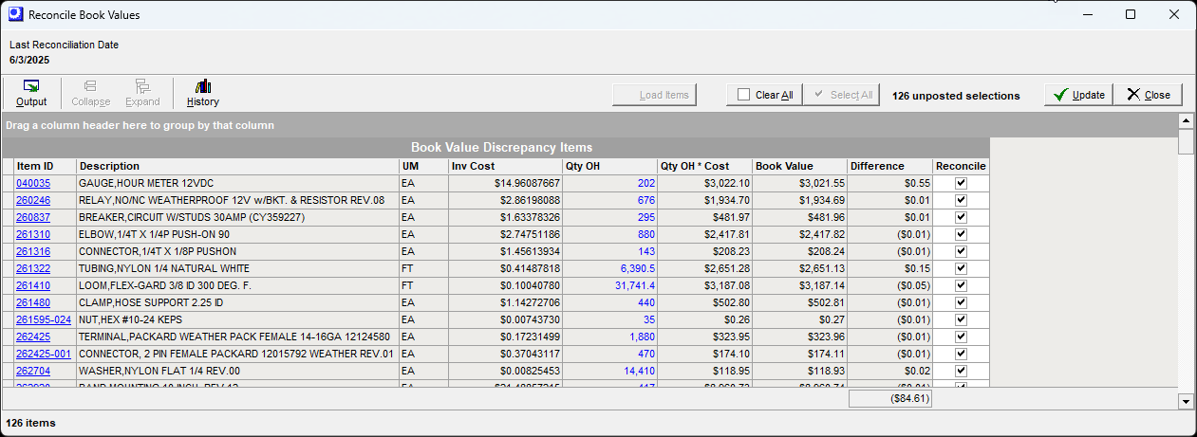Click the Expand toolbar icon
Screen dimensions: 1197x437
[x=142, y=93]
